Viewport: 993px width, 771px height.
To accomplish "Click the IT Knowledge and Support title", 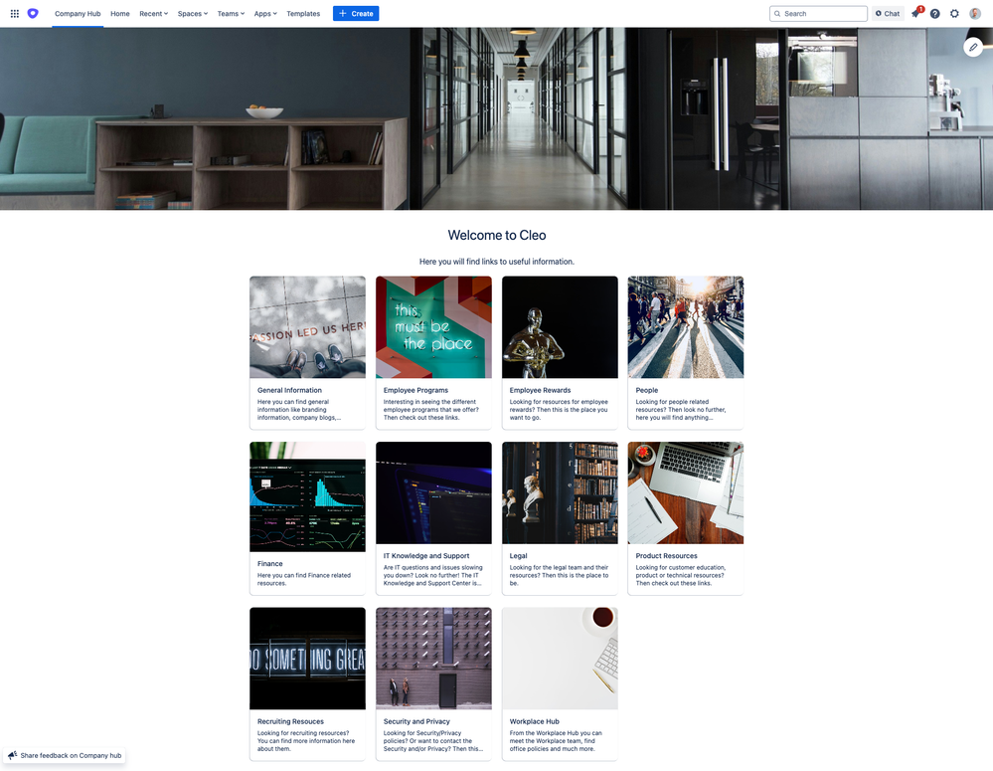I will coord(426,556).
